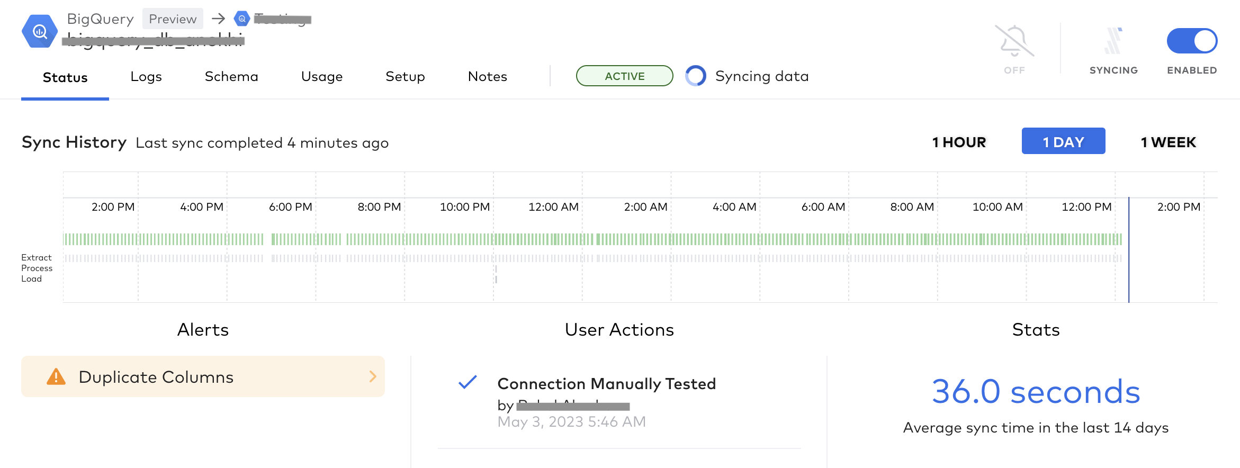Switch sync history to 1 WEEK

pyautogui.click(x=1169, y=142)
